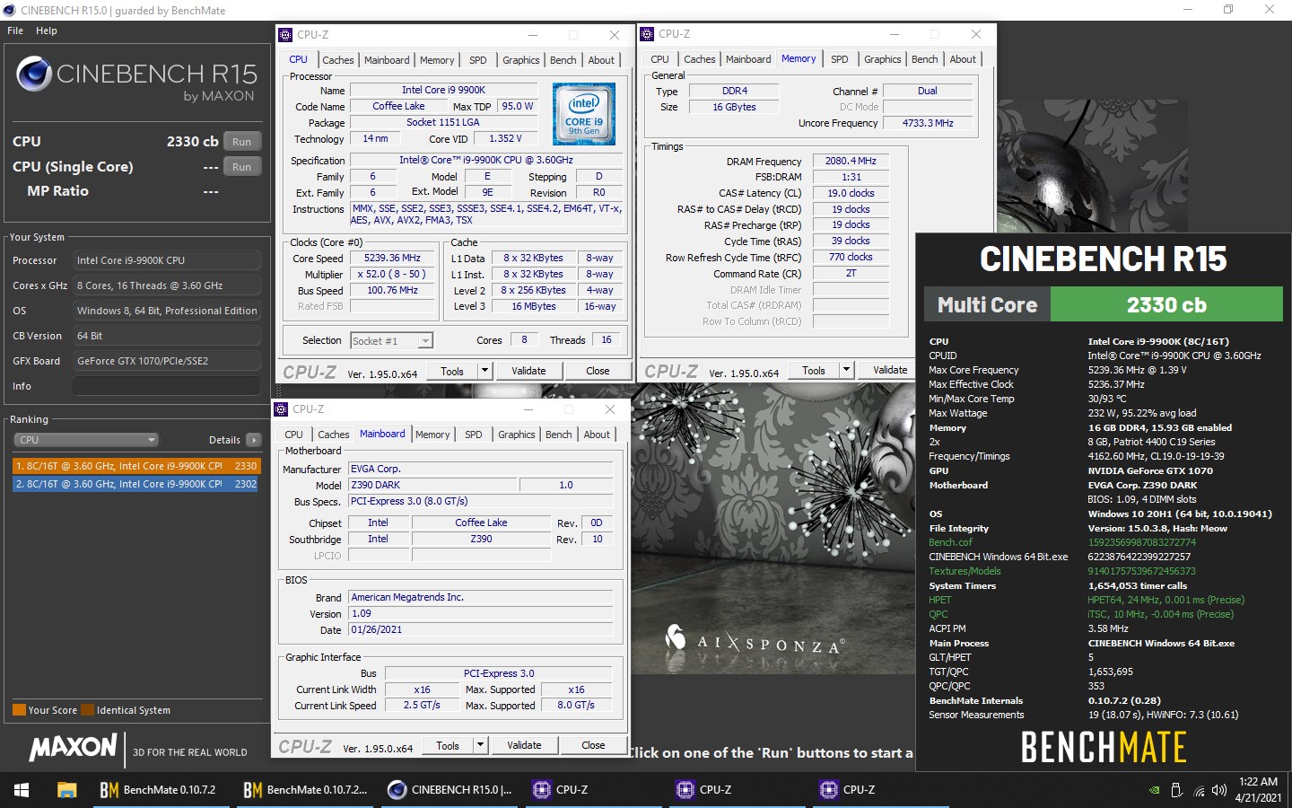Select About tab in Mainboard CPU-Z window
1292x808 pixels.
point(597,435)
